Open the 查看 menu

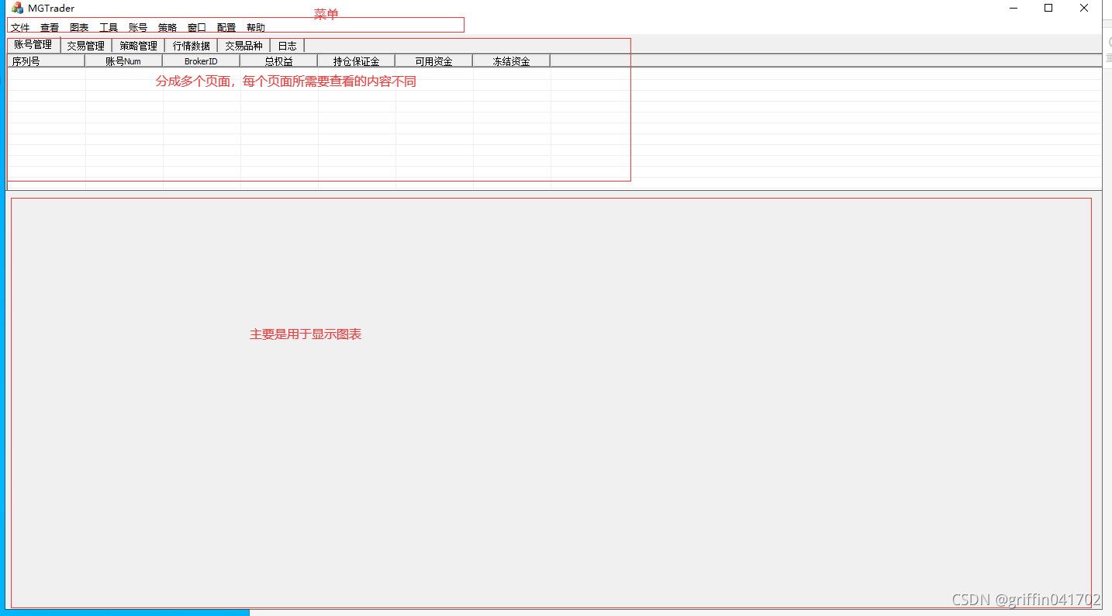coord(50,27)
